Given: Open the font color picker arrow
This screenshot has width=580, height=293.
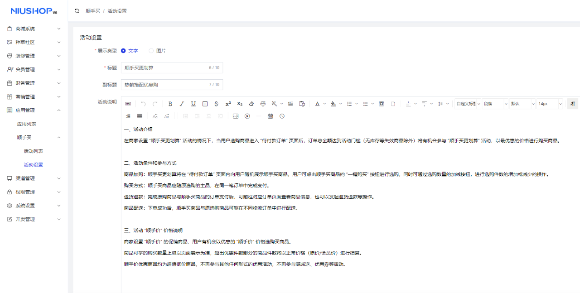Looking at the screenshot, I should [x=324, y=104].
